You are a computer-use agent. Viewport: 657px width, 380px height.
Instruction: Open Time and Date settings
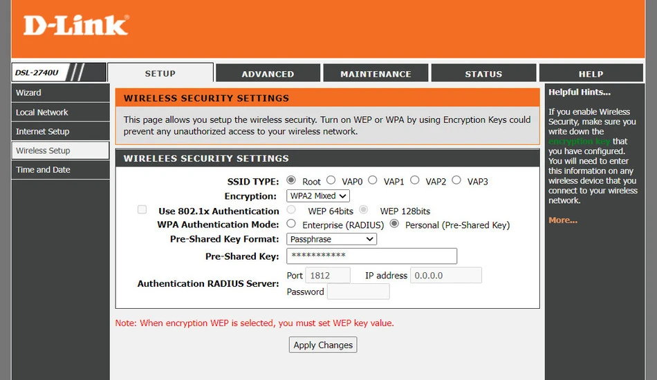click(x=60, y=170)
